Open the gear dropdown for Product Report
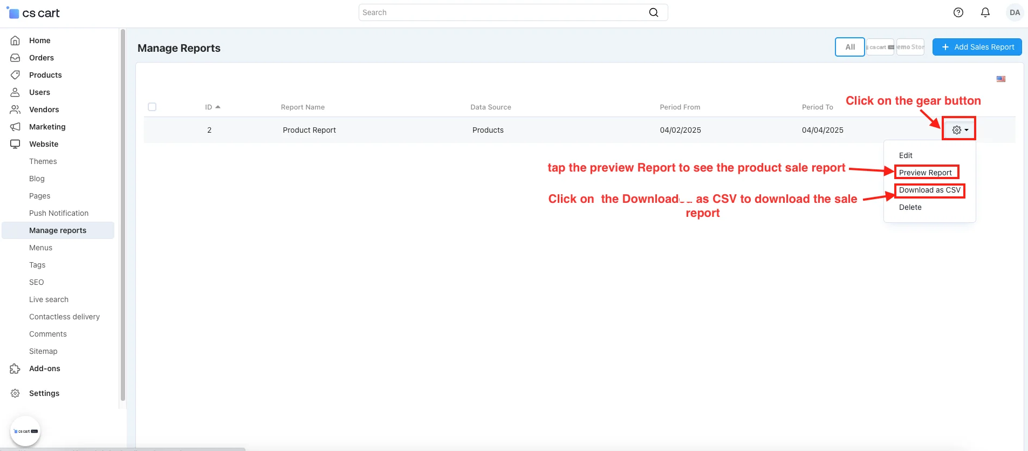This screenshot has height=451, width=1028. point(959,130)
